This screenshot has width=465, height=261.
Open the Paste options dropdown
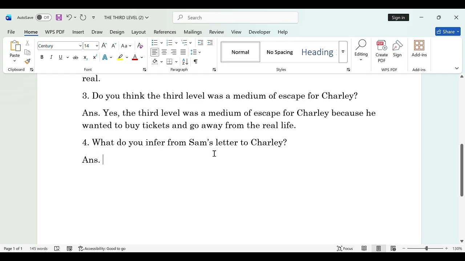(15, 61)
